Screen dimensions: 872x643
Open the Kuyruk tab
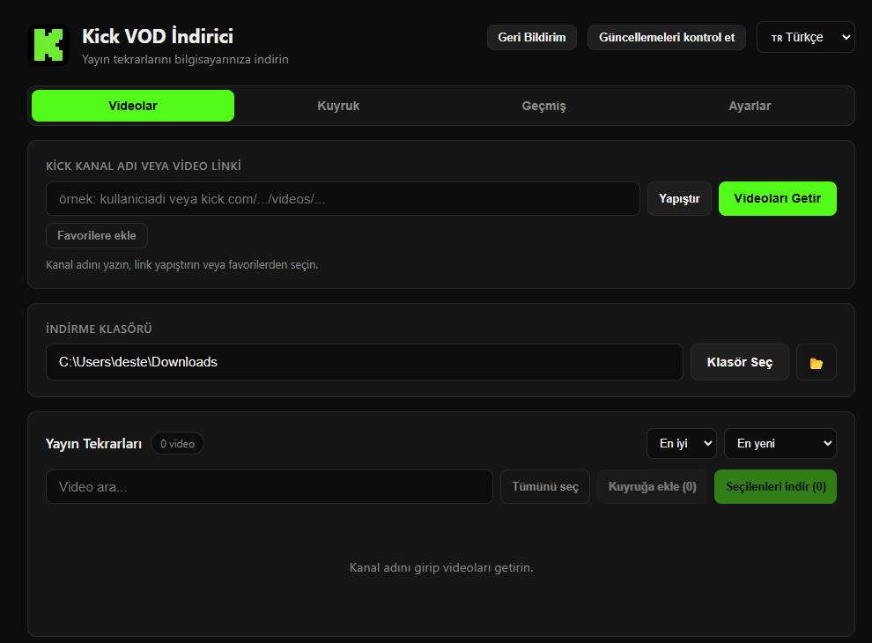click(x=338, y=106)
